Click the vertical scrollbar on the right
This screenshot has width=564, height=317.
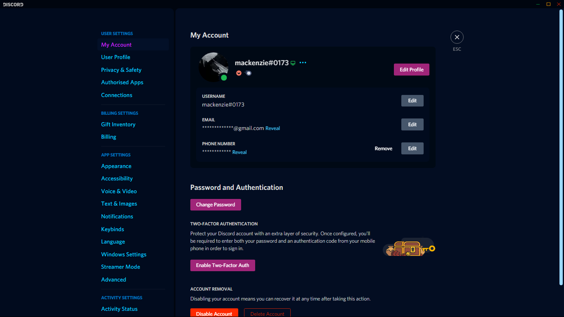[561, 147]
